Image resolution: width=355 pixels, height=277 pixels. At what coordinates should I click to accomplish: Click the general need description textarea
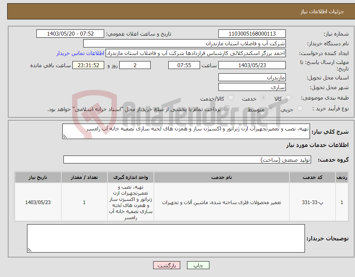(186, 131)
